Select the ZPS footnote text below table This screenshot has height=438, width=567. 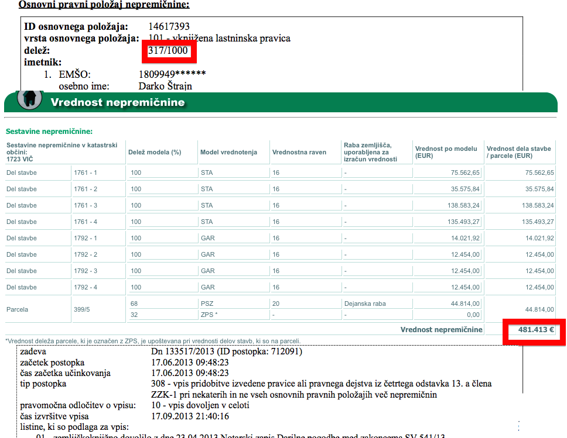(153, 341)
